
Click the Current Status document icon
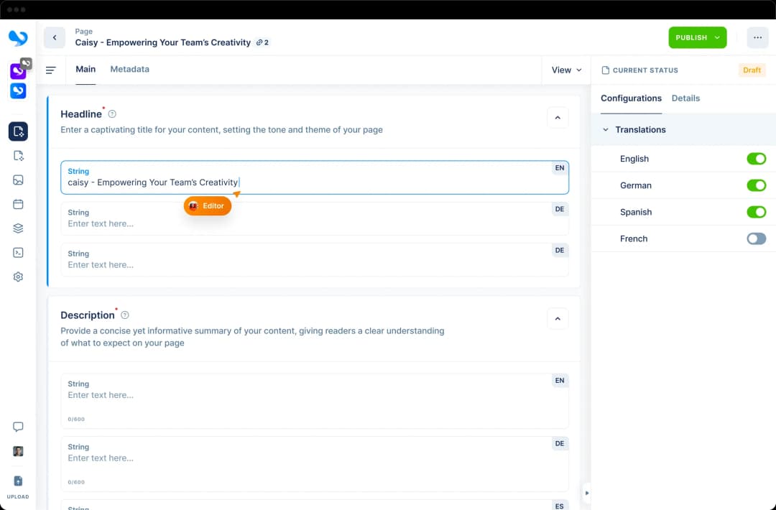605,70
